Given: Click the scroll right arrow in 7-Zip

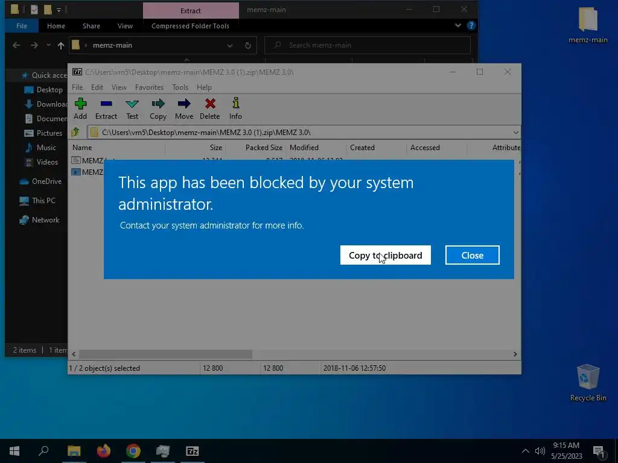Looking at the screenshot, I should 515,354.
